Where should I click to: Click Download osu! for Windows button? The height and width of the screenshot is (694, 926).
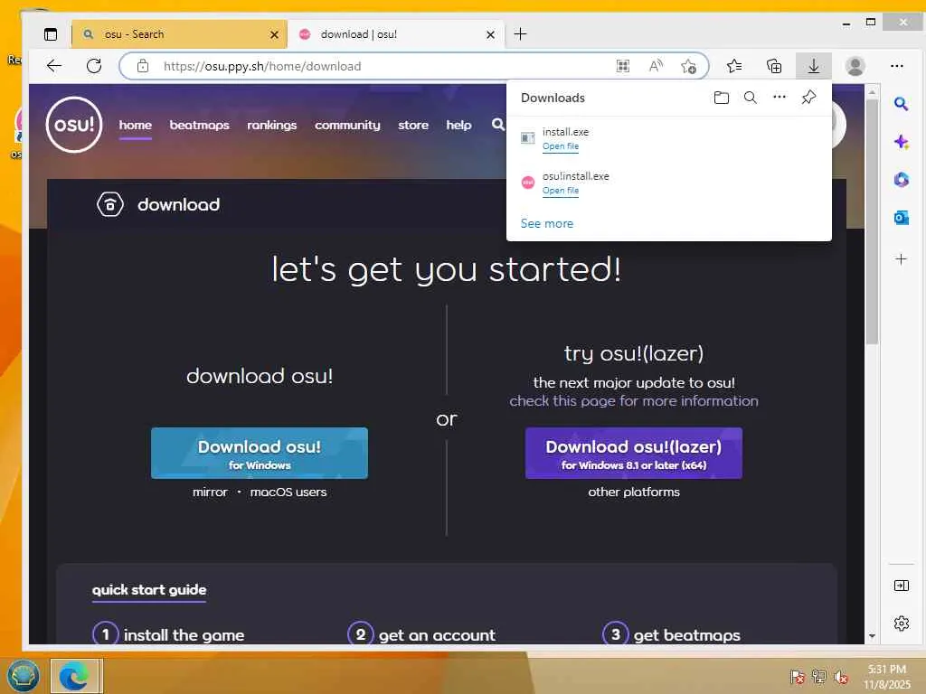[x=260, y=454]
